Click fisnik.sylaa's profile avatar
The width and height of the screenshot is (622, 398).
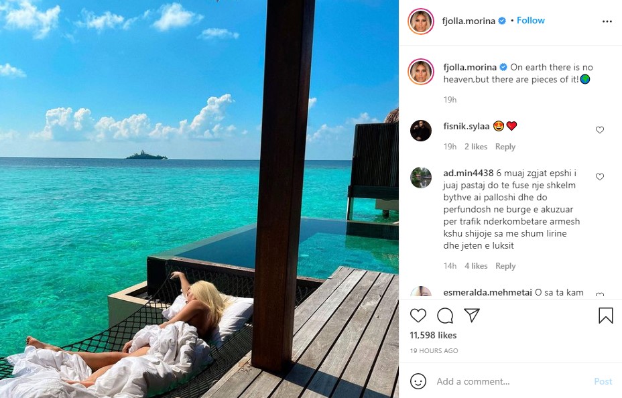click(x=421, y=130)
